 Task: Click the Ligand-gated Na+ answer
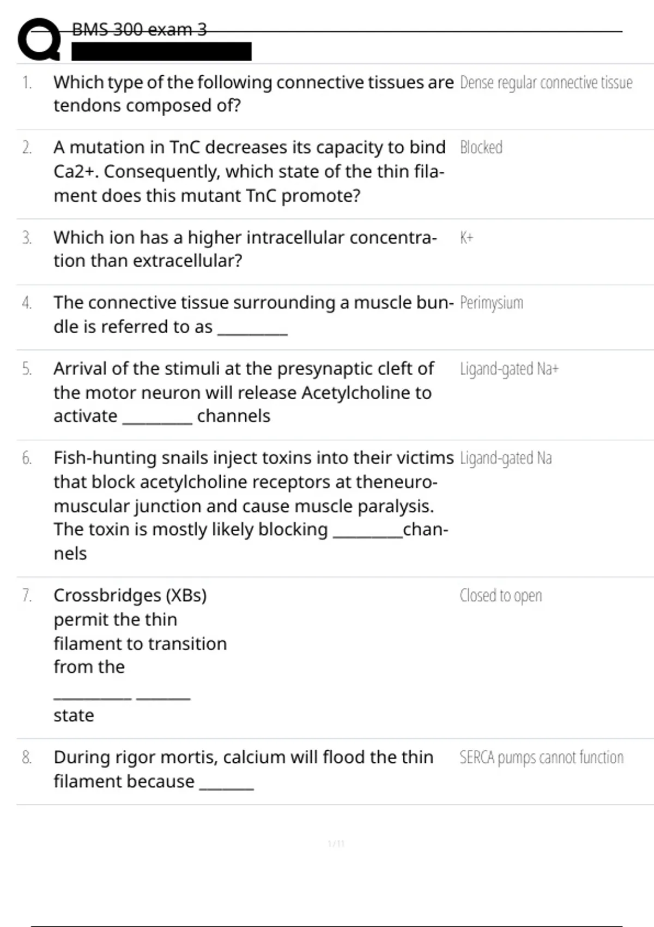click(x=510, y=369)
